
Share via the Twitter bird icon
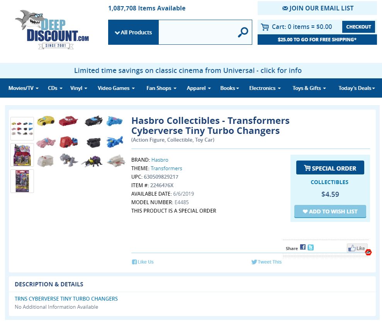click(x=311, y=247)
